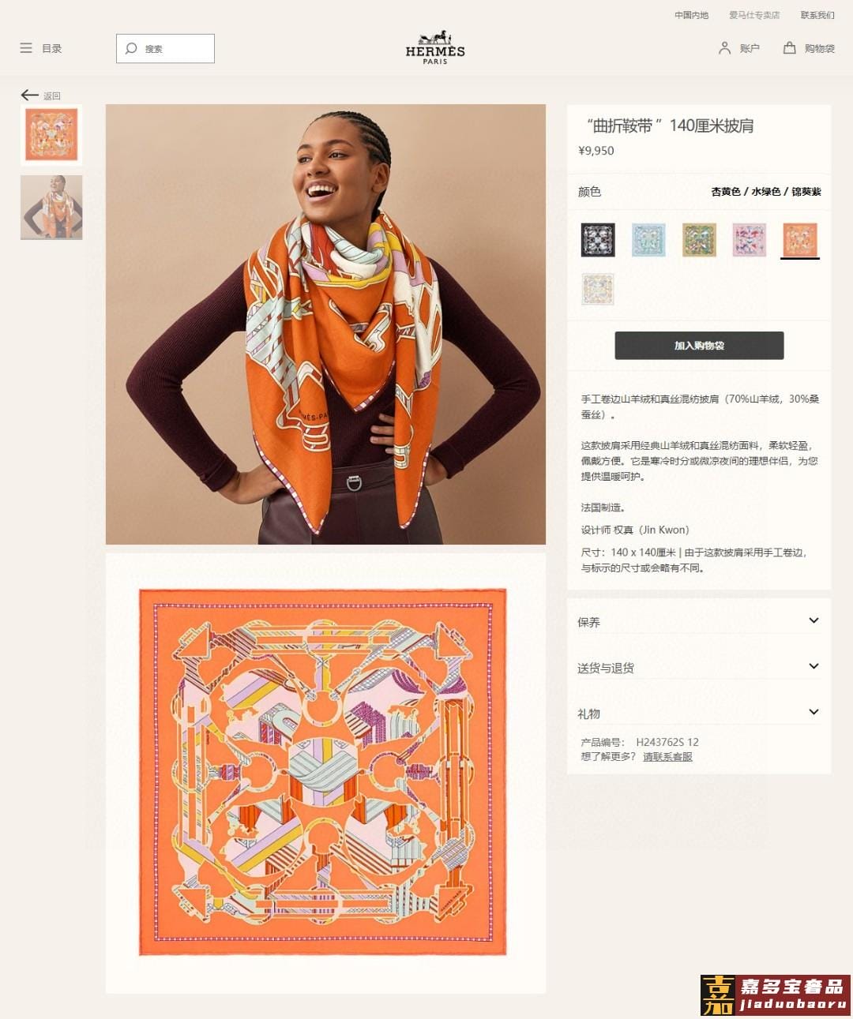The height and width of the screenshot is (1019, 853).
Task: Click the 返回 back arrow icon
Action: click(x=30, y=95)
